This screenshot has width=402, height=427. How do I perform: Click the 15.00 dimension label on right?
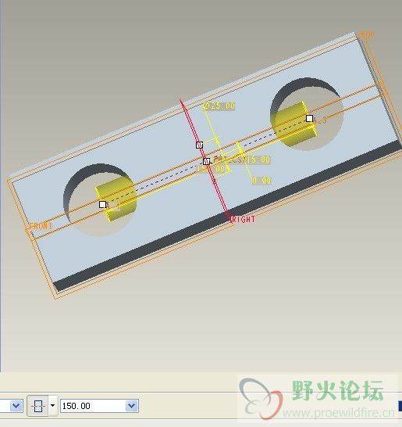258,160
